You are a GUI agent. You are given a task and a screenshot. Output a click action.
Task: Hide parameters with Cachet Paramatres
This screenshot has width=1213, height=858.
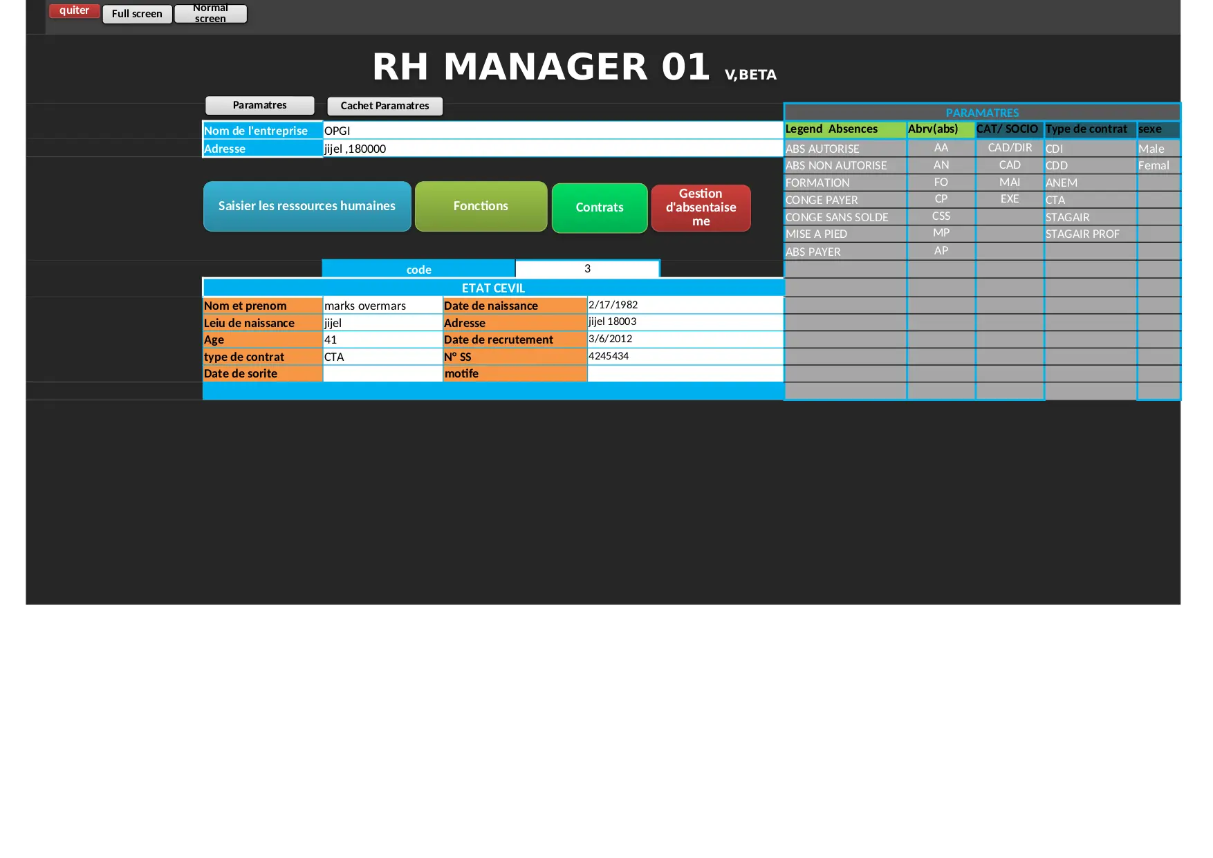point(385,106)
